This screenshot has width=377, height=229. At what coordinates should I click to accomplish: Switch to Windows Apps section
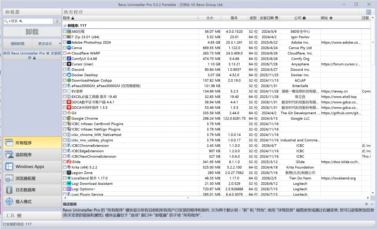tap(32, 166)
